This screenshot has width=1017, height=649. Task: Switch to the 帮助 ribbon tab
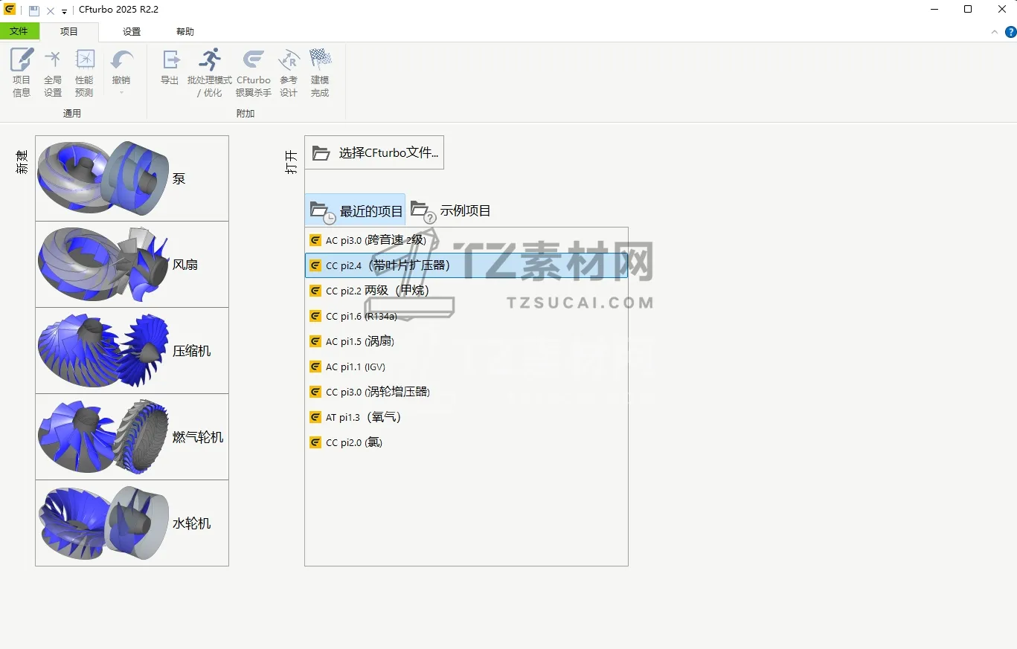point(185,32)
